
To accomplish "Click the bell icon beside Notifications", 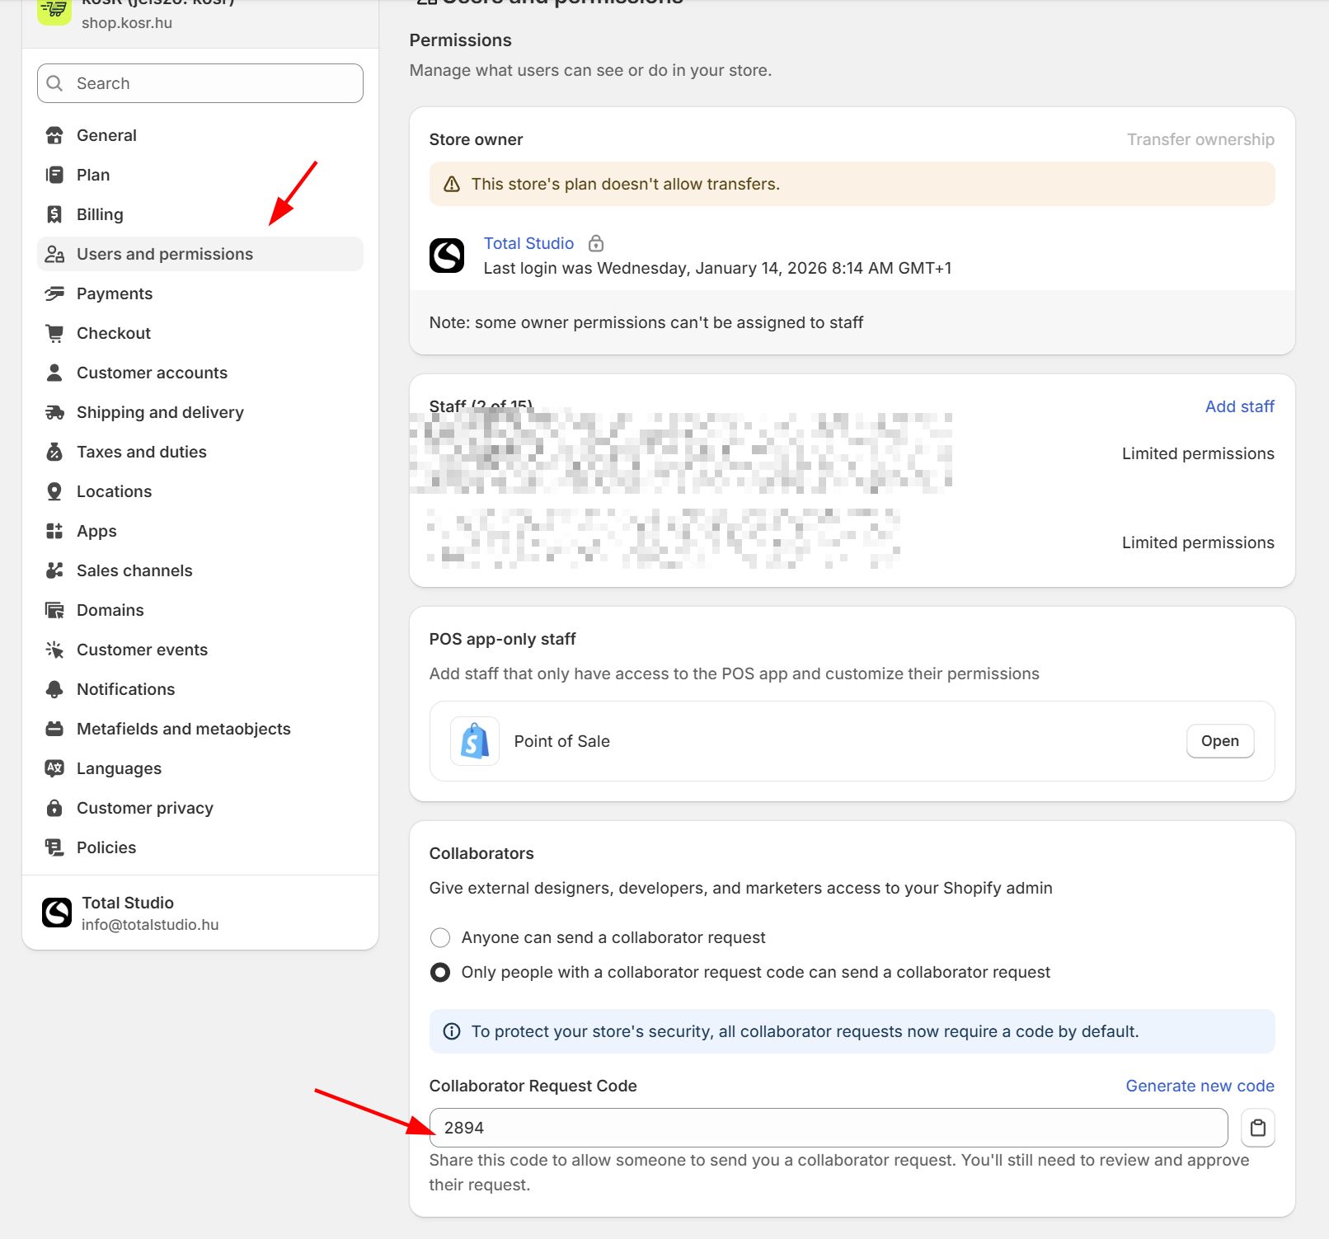I will [54, 689].
